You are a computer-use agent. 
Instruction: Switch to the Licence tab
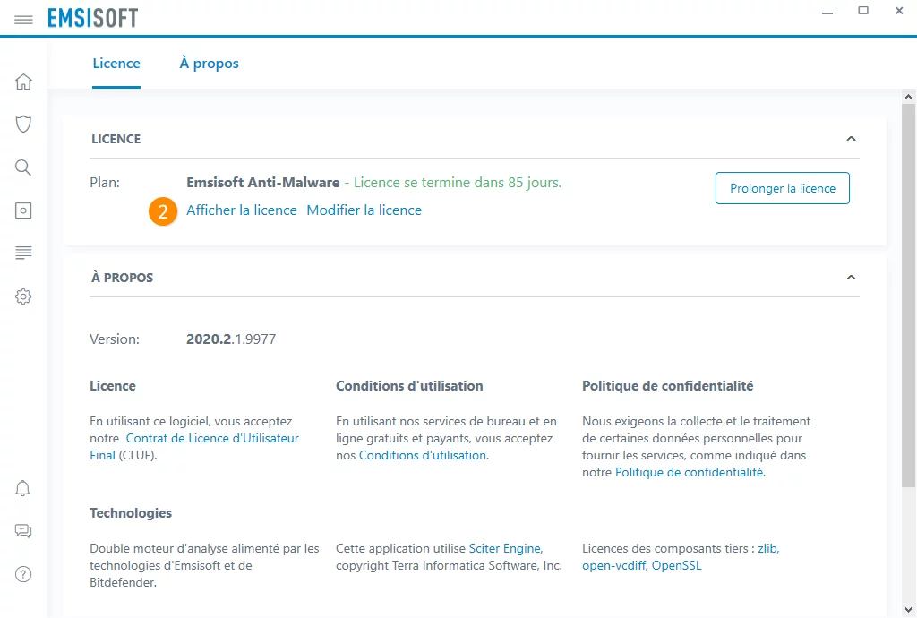[116, 64]
